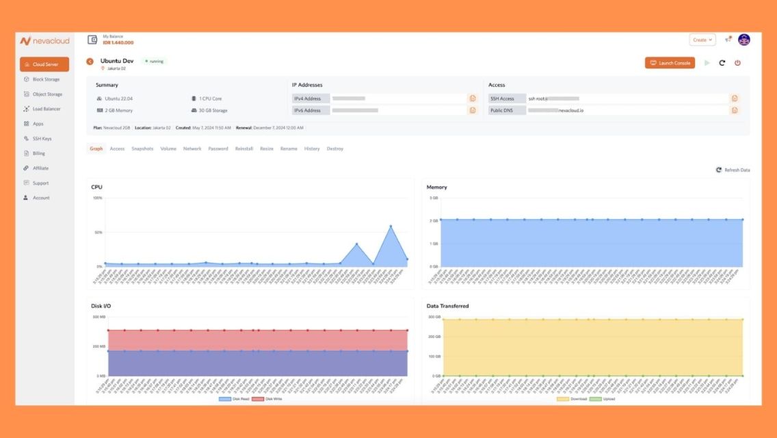Click the Public DNS field
The height and width of the screenshot is (438, 777).
(627, 110)
